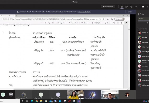Close the PDF tab in Edge
The height and width of the screenshot is (103, 149).
(14, 16)
